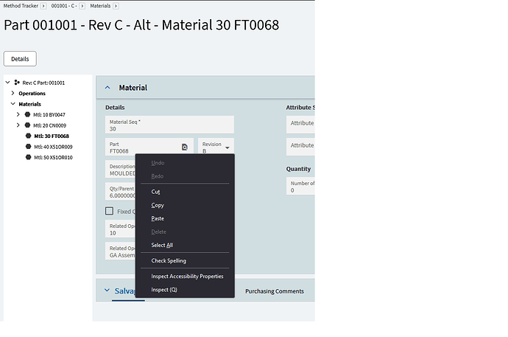Click the greyed-out Redo menu entry
Image resolution: width=508 pixels, height=337 pixels.
tap(185, 176)
